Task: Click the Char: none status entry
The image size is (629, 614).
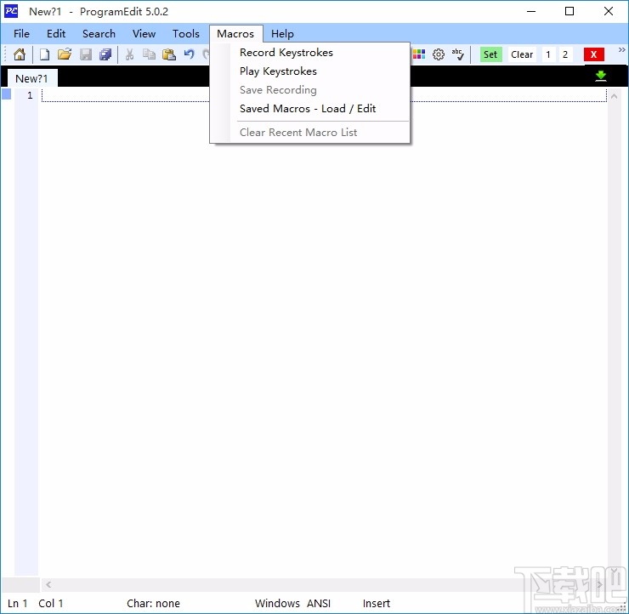Action: pos(153,603)
